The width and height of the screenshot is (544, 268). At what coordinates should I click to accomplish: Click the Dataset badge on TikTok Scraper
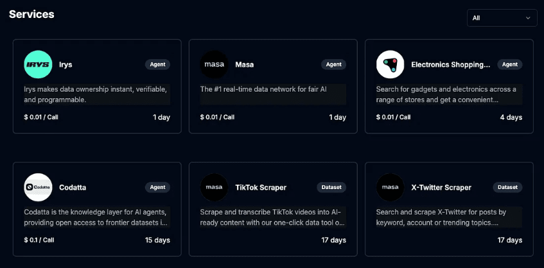(331, 187)
